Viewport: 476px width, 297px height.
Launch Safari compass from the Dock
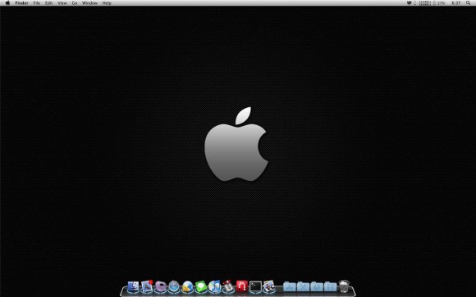[174, 286]
